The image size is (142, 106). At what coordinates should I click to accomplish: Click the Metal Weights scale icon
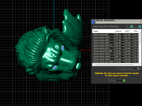(93, 21)
